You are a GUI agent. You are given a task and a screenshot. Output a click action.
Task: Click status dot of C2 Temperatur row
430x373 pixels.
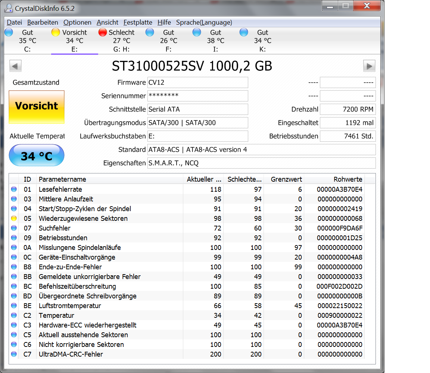[14, 316]
